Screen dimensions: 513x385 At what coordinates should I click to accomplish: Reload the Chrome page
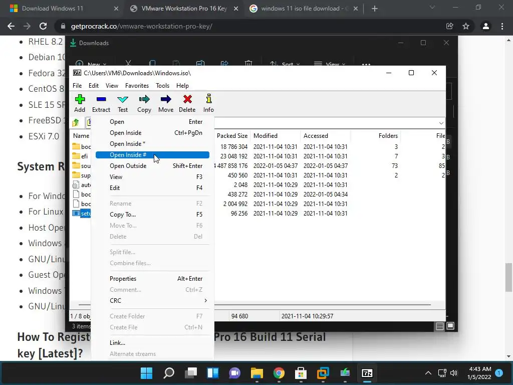click(43, 26)
